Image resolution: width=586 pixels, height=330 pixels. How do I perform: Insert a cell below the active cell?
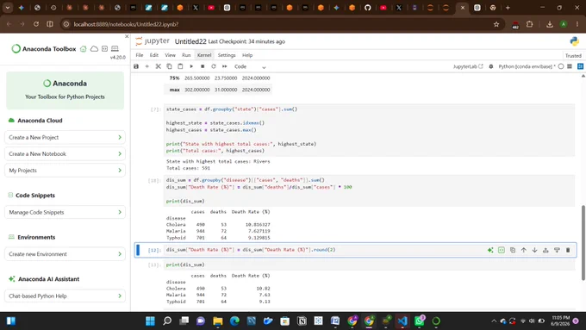pyautogui.click(x=557, y=250)
